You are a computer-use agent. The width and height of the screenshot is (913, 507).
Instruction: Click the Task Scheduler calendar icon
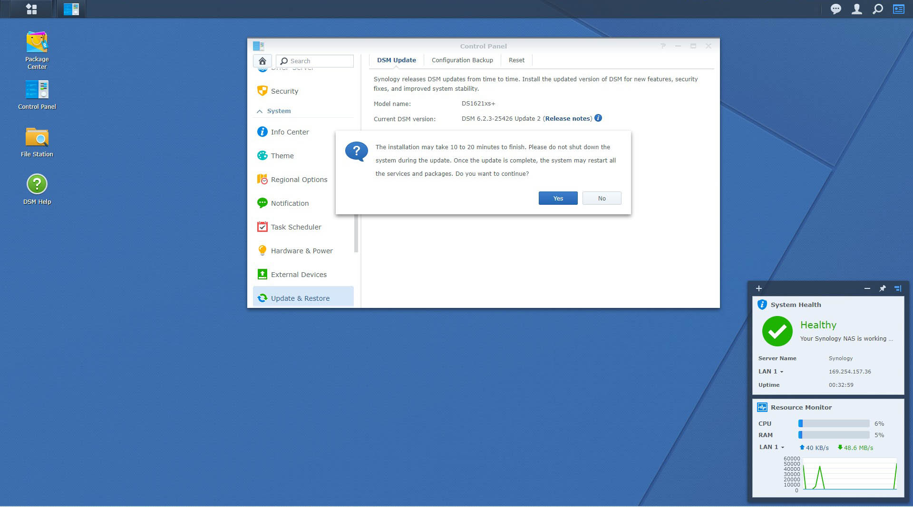[262, 227]
